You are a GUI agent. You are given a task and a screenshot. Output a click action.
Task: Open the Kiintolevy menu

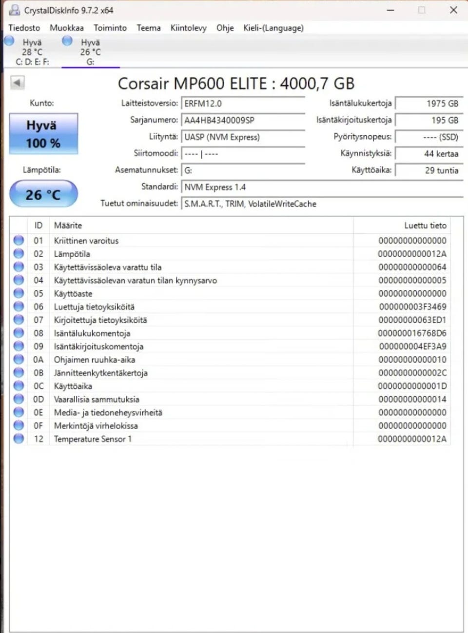tap(188, 28)
